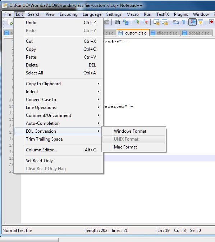Image resolution: width=215 pixels, height=242 pixels.
Task: Toggle Show All Characters pilcrow button
Action: (x=184, y=22)
